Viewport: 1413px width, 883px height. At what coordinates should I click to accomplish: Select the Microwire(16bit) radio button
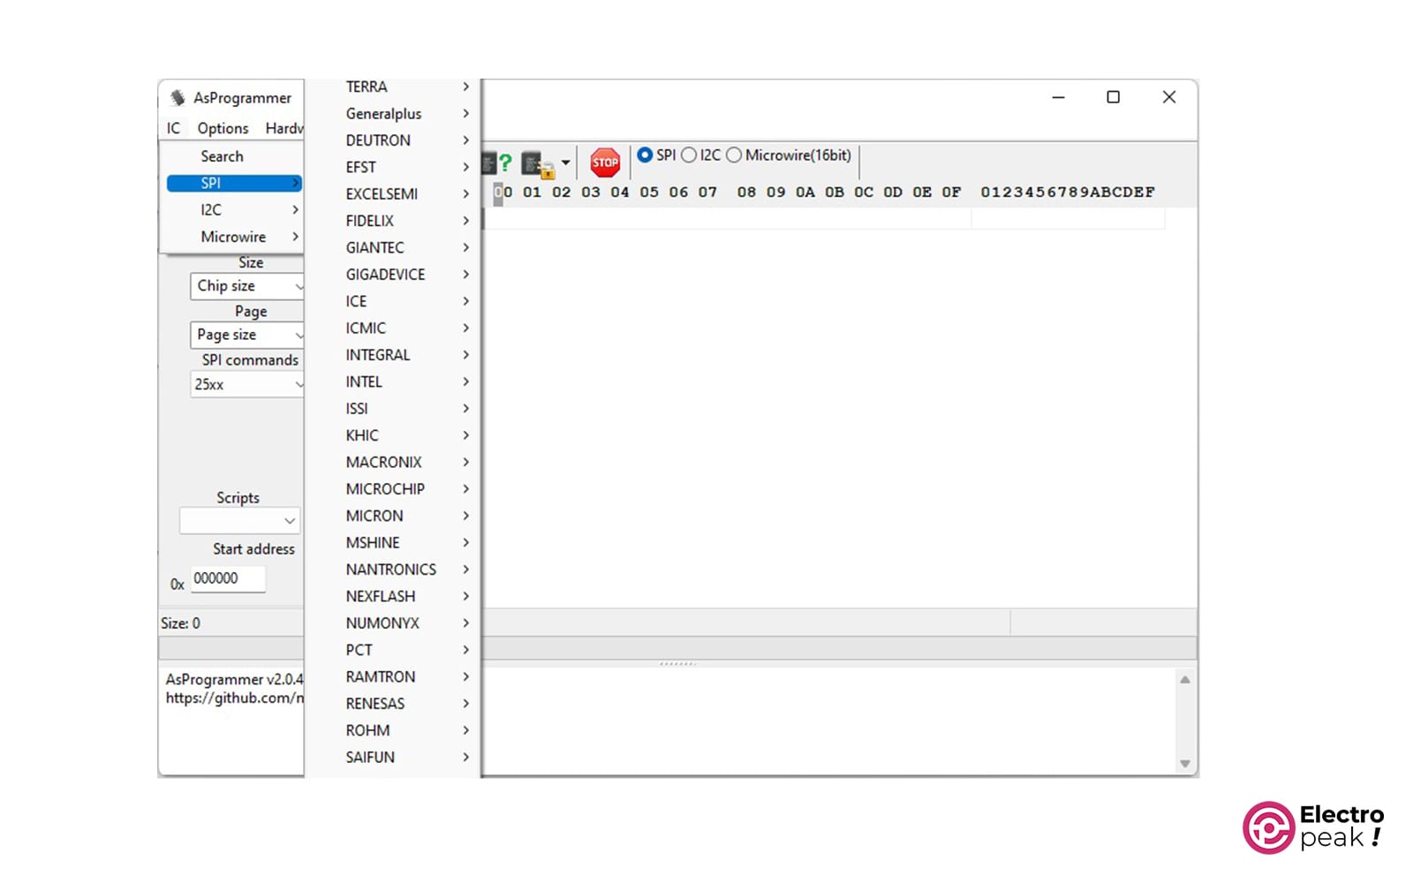tap(734, 155)
